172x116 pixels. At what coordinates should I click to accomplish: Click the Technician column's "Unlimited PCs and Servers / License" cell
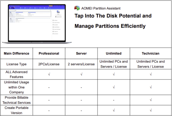pyautogui.click(x=150, y=64)
